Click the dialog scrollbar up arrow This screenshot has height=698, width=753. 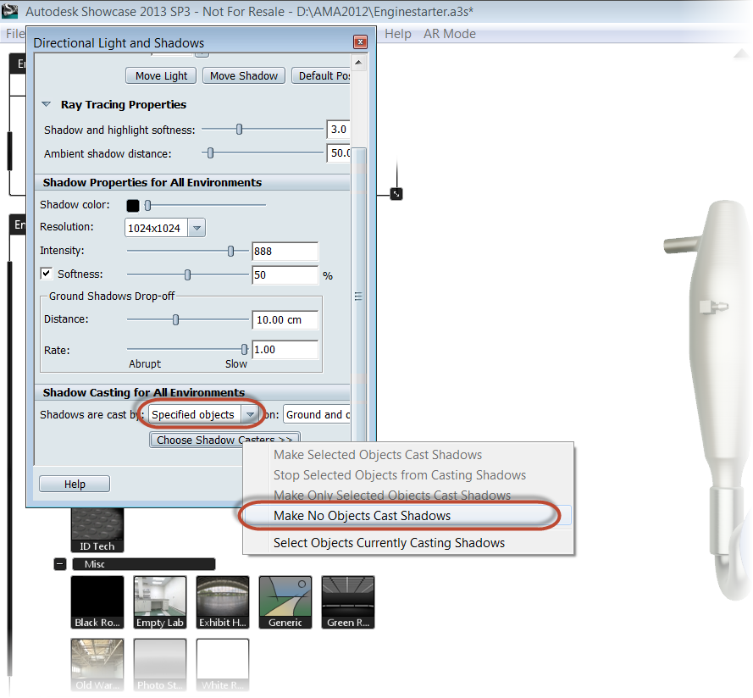(358, 63)
